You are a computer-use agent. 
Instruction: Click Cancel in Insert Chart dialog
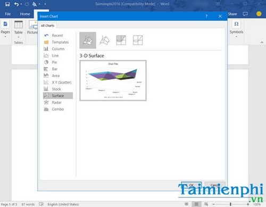[215, 185]
